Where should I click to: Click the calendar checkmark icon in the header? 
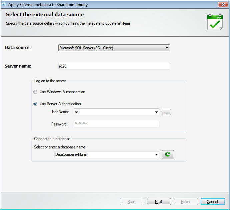(215, 22)
